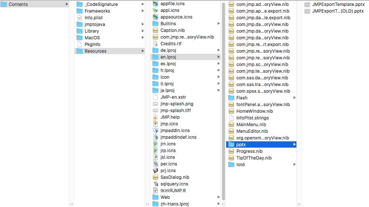Expand the Web folder arrow
This screenshot has height=207, width=369.
click(219, 197)
